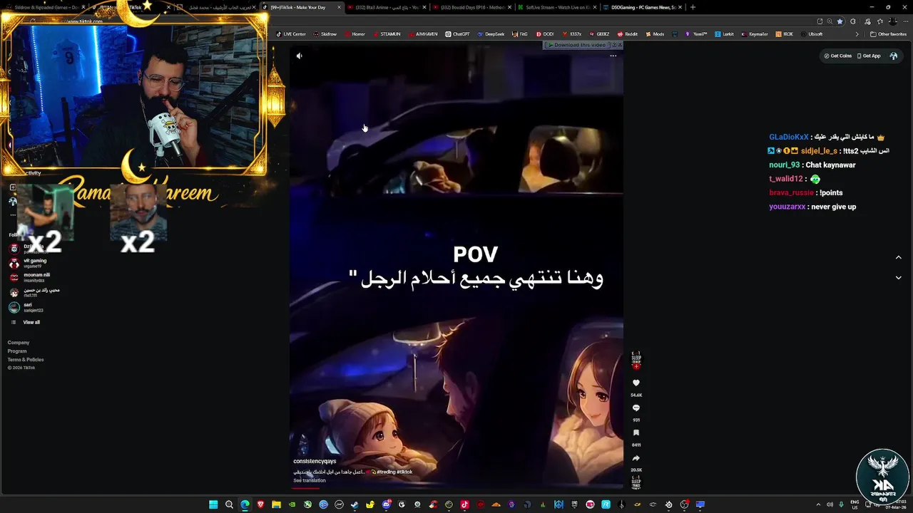
Task: Open video comments via the speech bubble
Action: 636,408
